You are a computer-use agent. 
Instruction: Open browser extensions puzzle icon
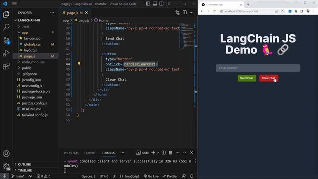(296, 11)
